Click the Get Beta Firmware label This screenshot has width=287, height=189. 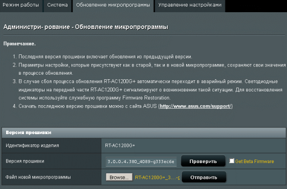click(x=255, y=162)
